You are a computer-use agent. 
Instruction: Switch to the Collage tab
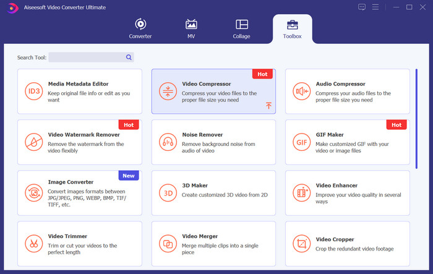click(x=242, y=28)
